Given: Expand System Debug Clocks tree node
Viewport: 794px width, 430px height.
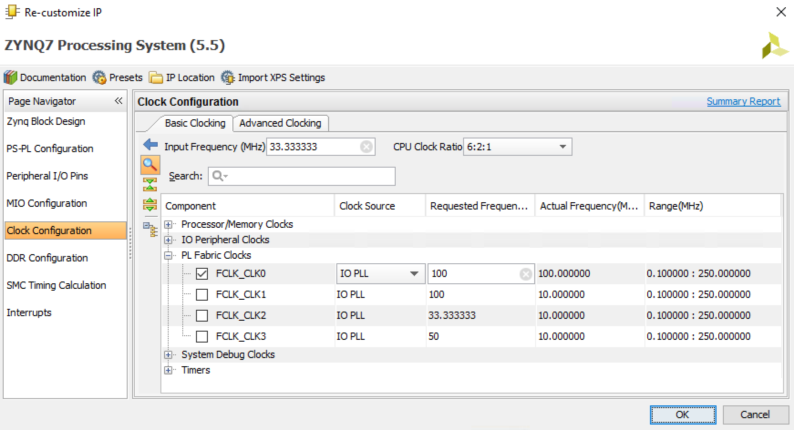Looking at the screenshot, I should coord(168,355).
